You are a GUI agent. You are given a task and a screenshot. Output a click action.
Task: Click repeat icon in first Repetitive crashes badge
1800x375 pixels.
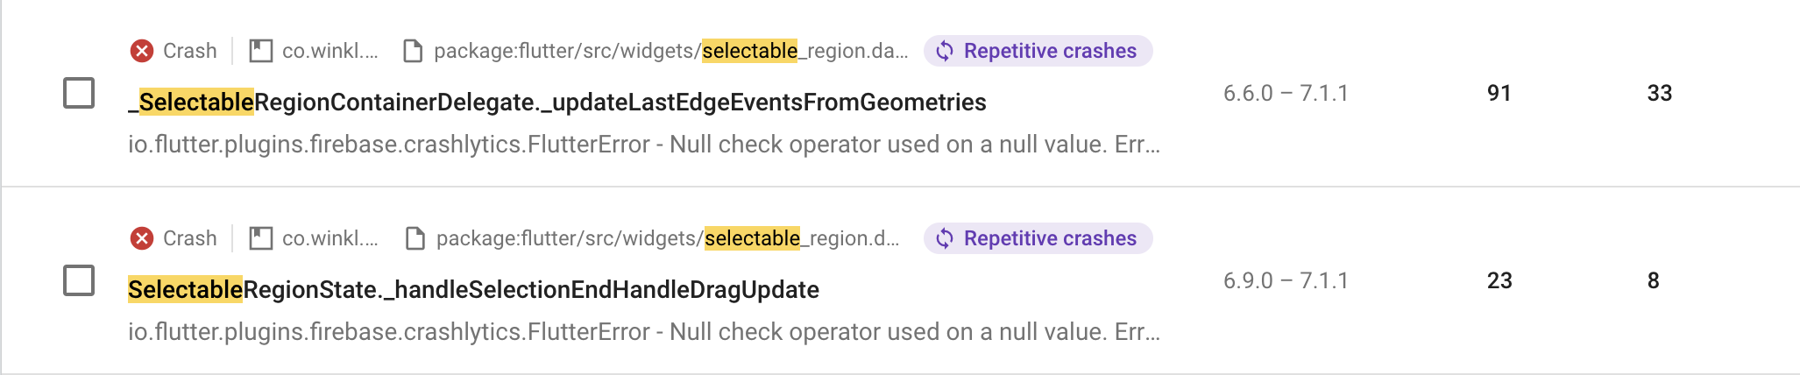945,51
